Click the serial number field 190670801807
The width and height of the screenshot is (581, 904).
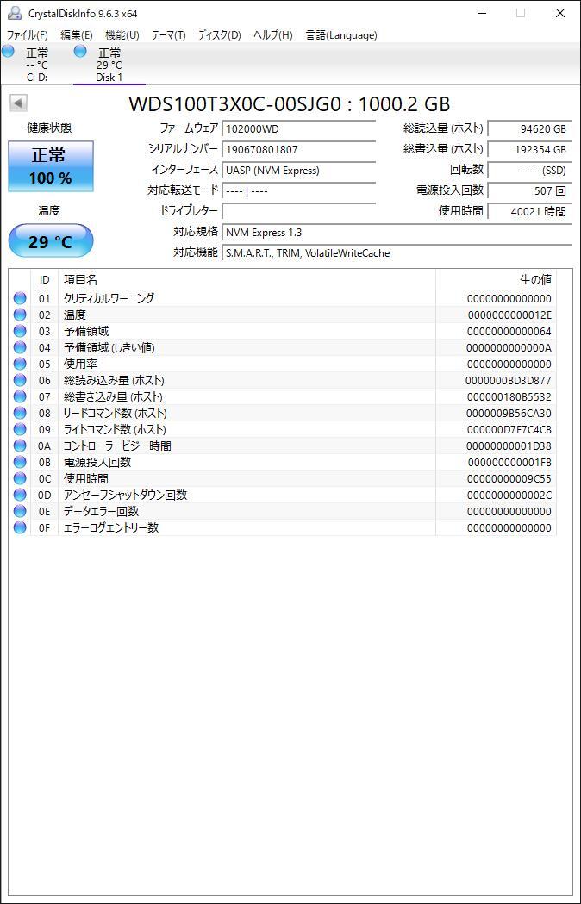tap(298, 149)
